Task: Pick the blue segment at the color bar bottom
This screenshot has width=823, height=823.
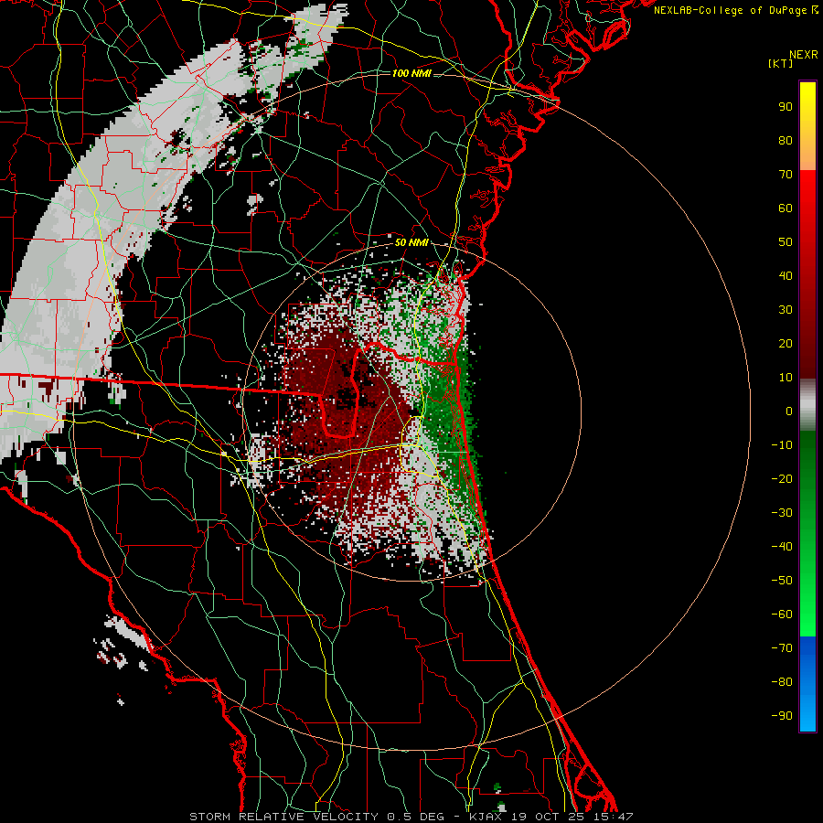Action: pyautogui.click(x=807, y=684)
